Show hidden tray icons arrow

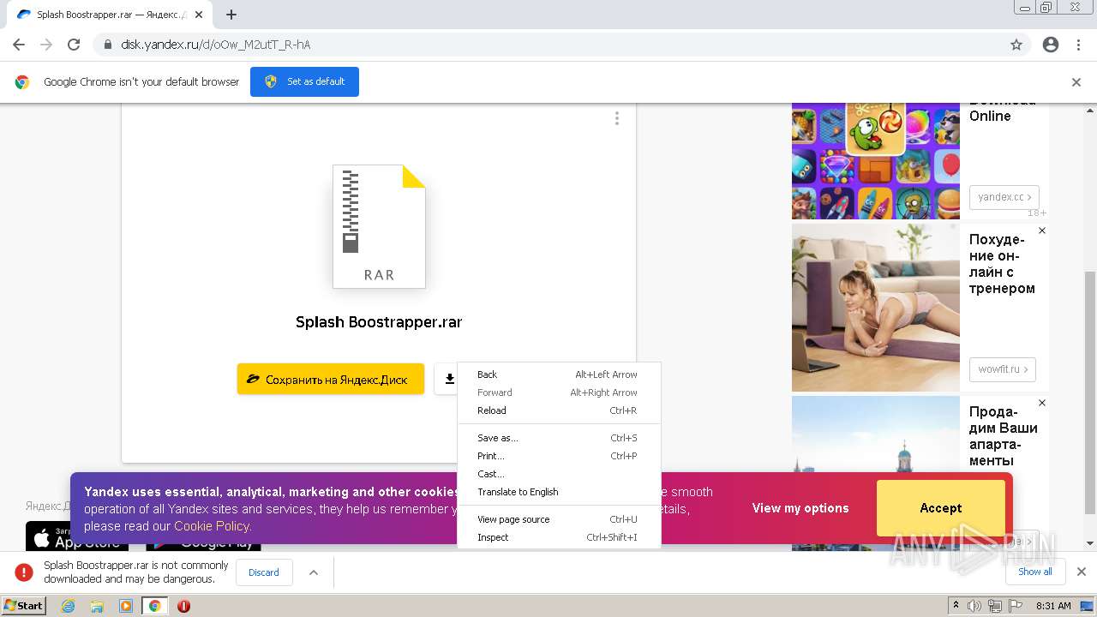click(956, 606)
